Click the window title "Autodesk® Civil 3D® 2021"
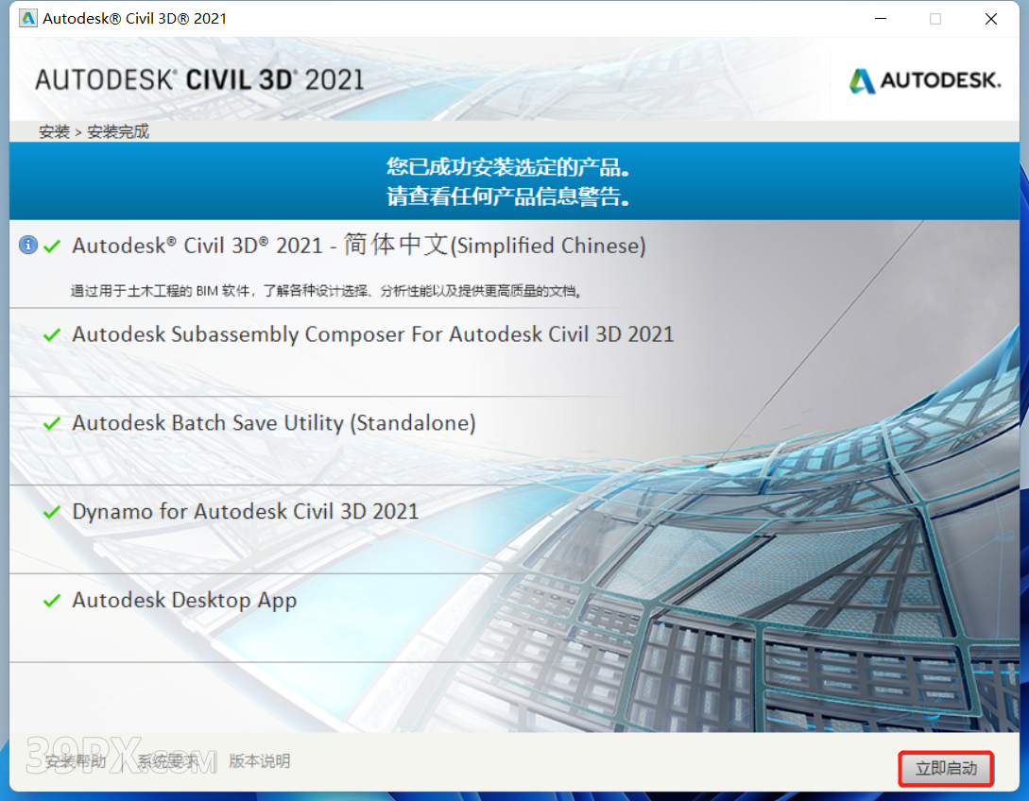Screen dimensions: 1029x801 click(x=134, y=18)
